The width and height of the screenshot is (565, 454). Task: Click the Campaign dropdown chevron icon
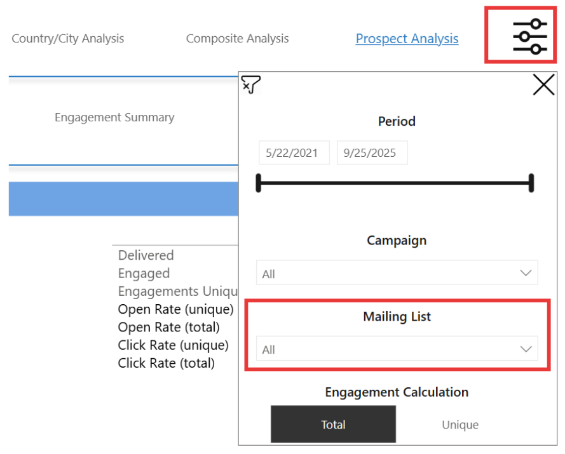(526, 272)
